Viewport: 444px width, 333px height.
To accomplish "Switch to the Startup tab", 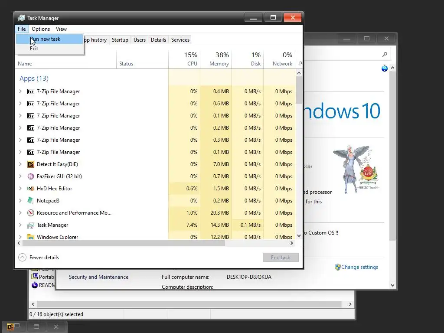I will click(120, 40).
